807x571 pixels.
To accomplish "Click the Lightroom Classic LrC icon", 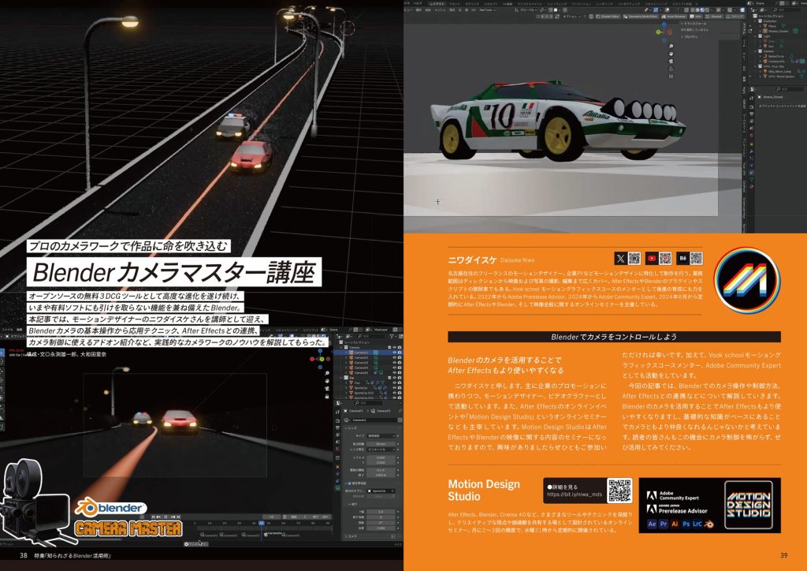I will coord(697,524).
